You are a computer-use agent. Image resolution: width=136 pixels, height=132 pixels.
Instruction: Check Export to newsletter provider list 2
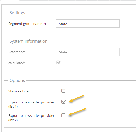pos(63,115)
